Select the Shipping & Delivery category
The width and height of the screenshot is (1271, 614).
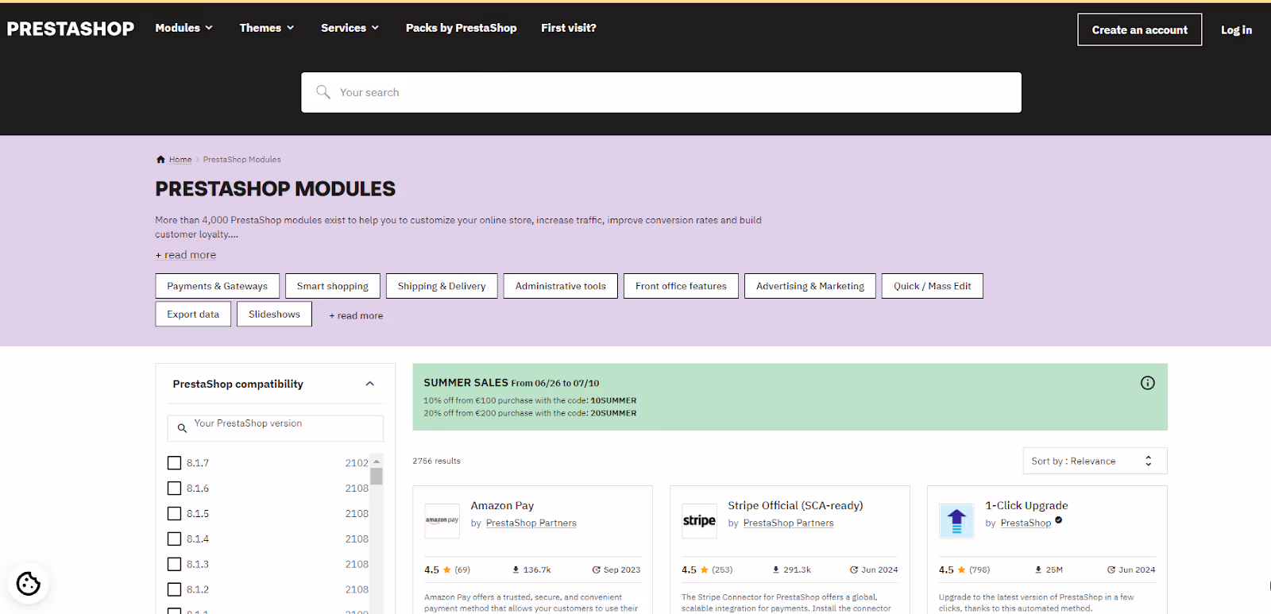[x=442, y=286]
